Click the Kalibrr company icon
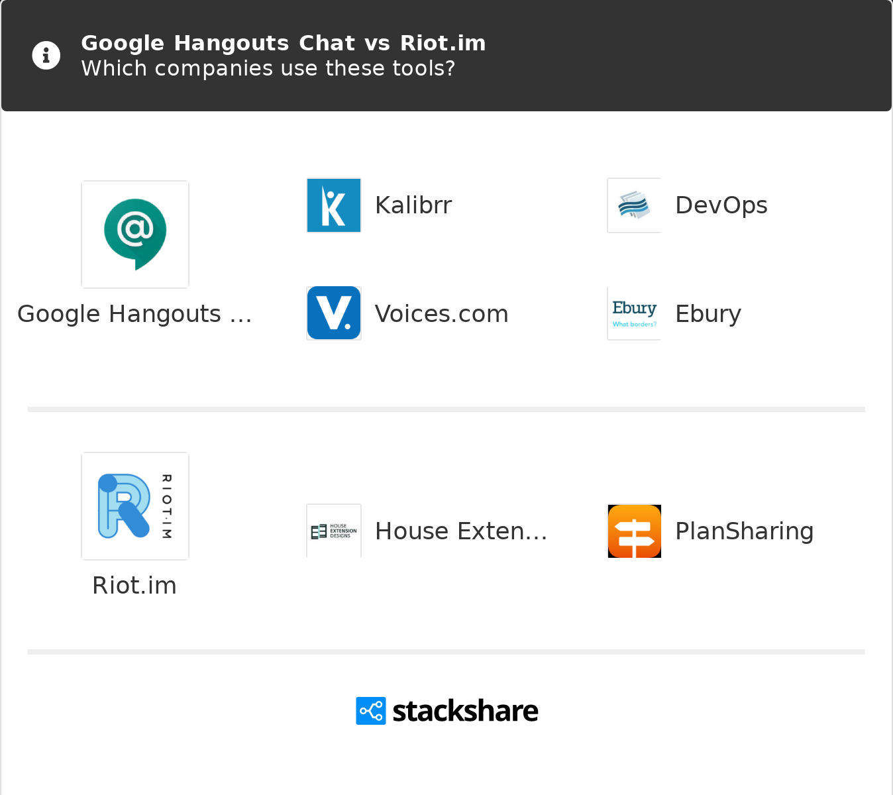The height and width of the screenshot is (795, 893). [x=334, y=205]
